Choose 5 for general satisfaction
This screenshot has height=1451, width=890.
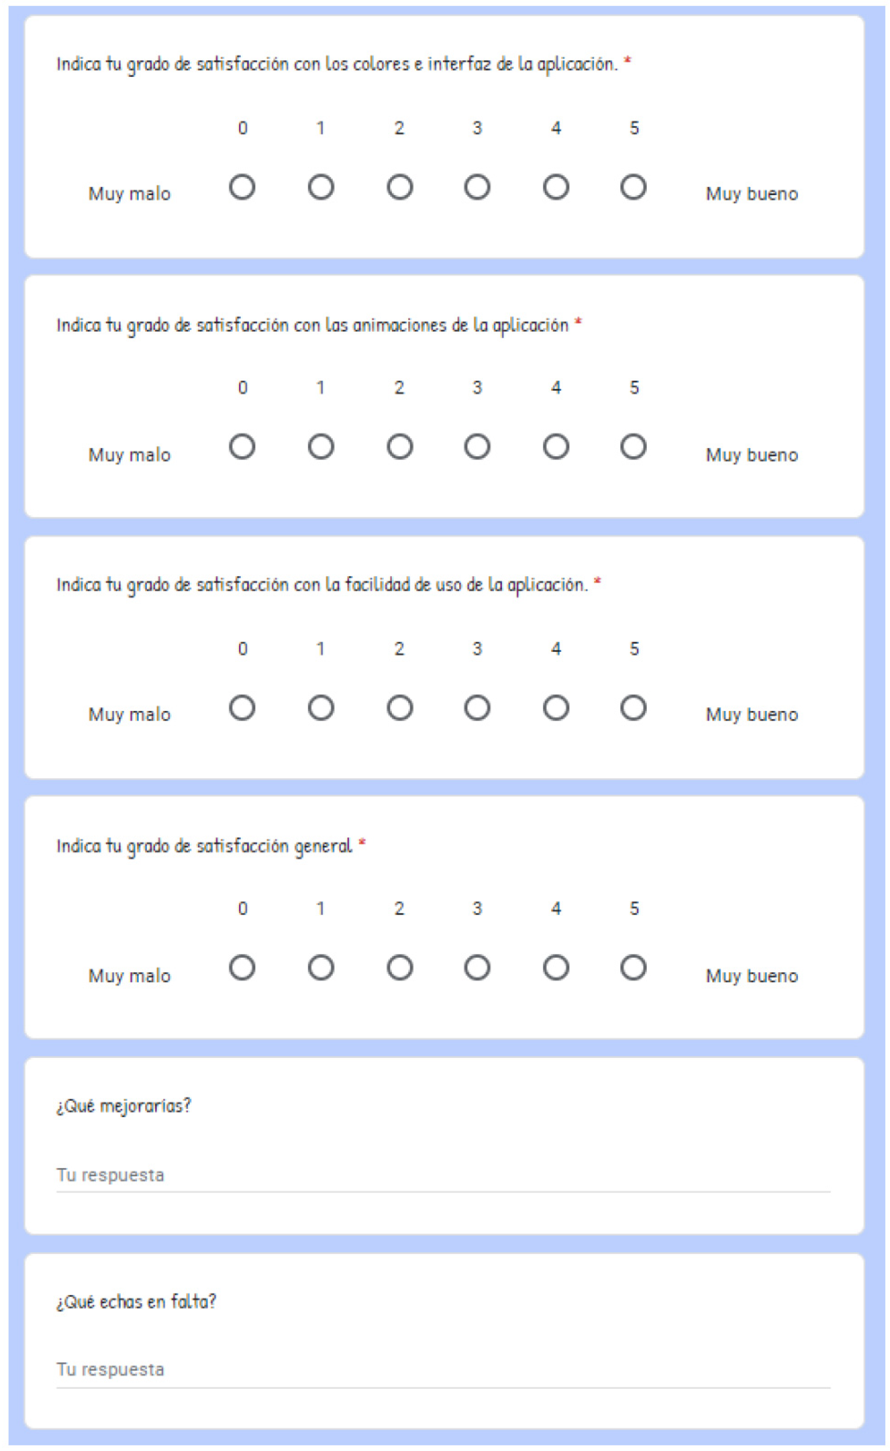point(633,968)
